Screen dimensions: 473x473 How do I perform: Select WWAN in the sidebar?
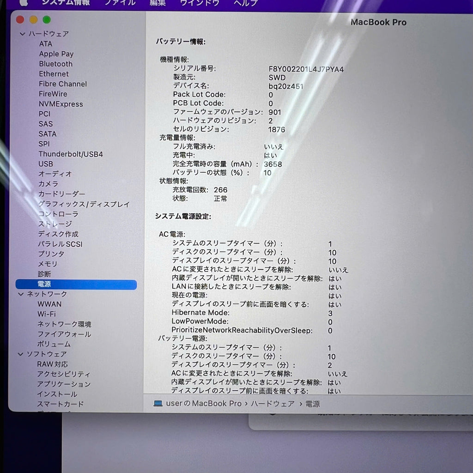tap(49, 304)
